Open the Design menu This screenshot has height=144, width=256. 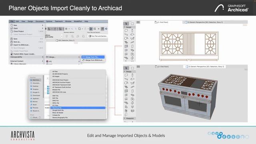pos(30,21)
